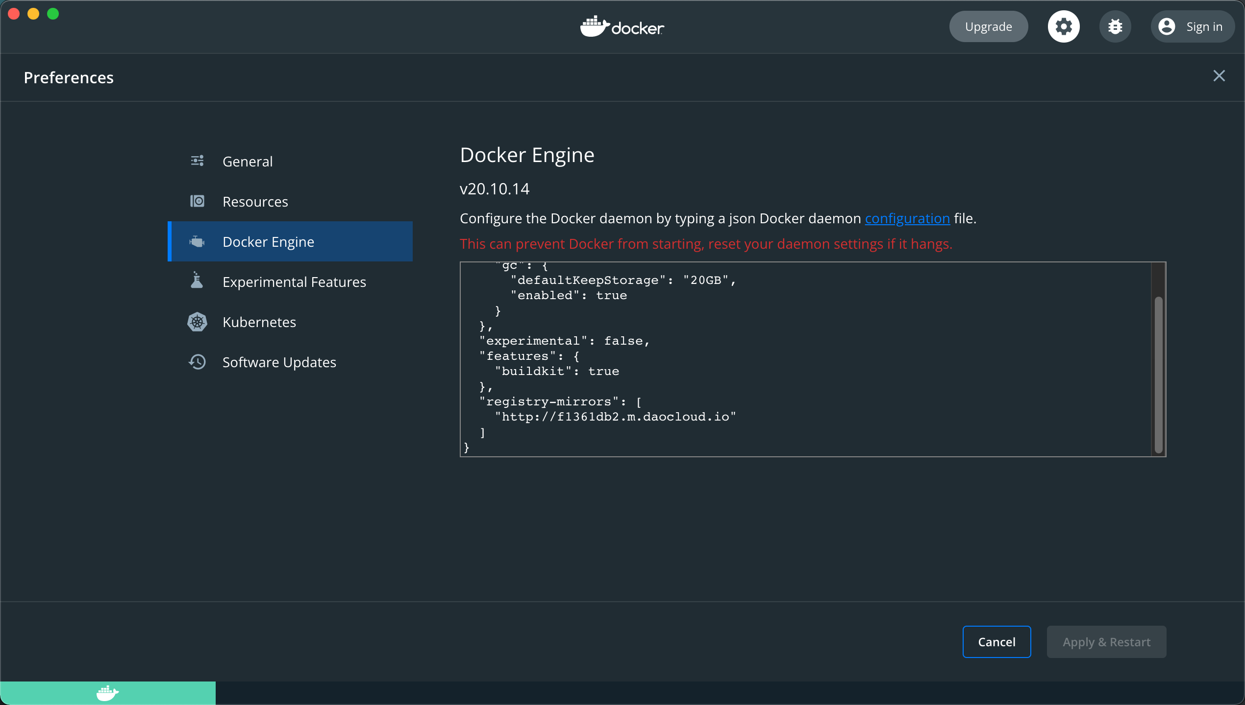Viewport: 1245px width, 705px height.
Task: Open the General preferences tab
Action: [247, 162]
